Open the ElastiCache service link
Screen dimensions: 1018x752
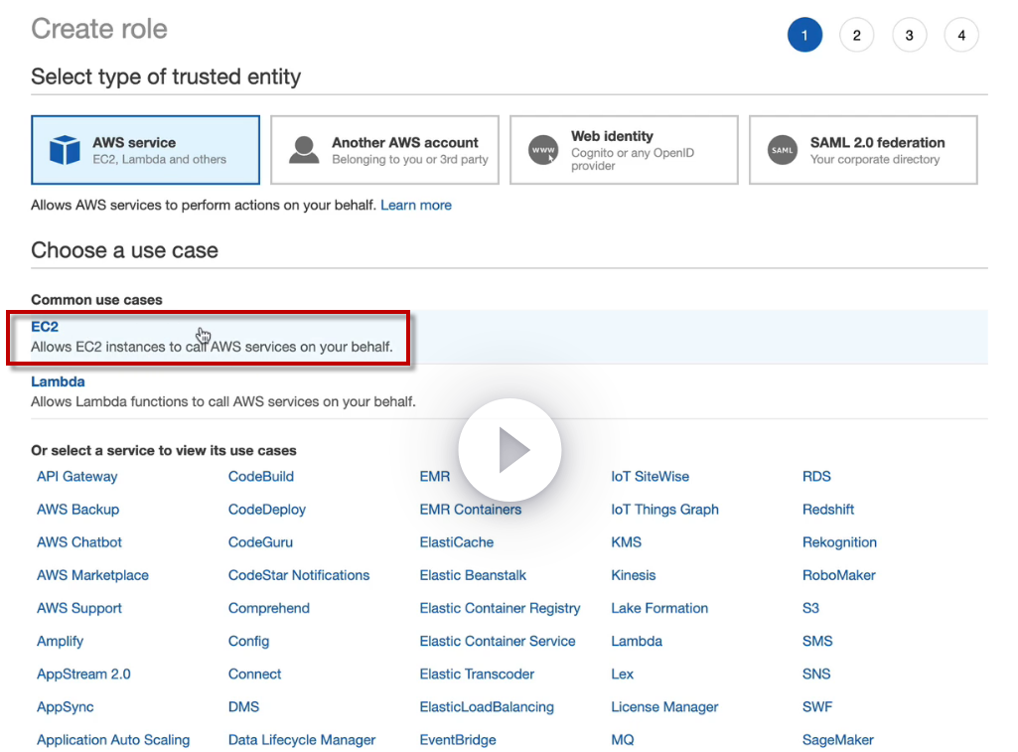point(457,542)
